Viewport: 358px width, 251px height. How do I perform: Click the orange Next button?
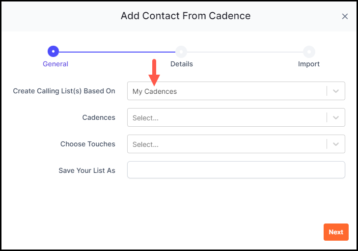(336, 232)
